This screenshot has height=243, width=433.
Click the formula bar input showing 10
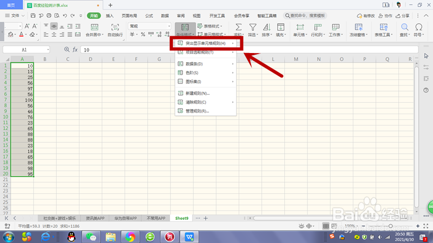point(250,50)
